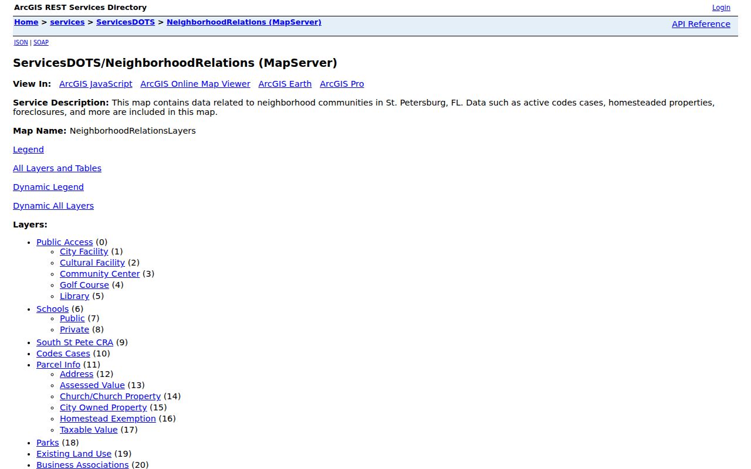
Task: Click the Login link
Action: coord(721,8)
